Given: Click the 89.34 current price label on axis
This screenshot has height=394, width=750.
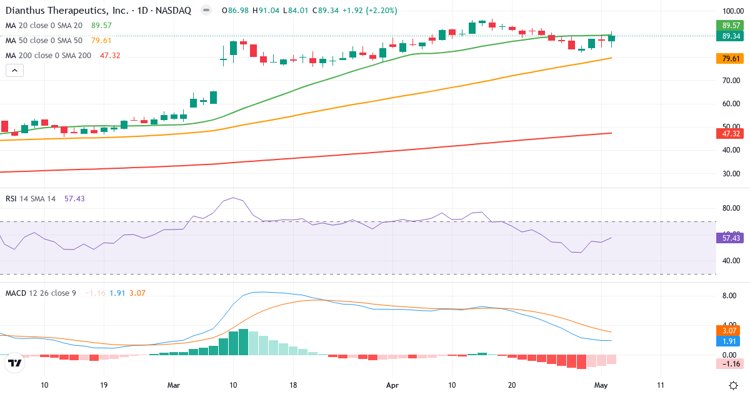Looking at the screenshot, I should [x=731, y=36].
